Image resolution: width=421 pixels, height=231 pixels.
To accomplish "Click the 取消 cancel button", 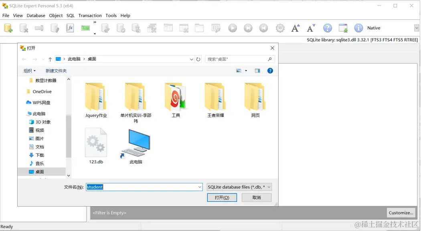I will [x=257, y=197].
